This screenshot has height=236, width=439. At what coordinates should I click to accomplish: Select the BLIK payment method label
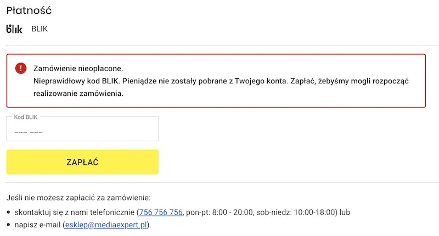(40, 29)
